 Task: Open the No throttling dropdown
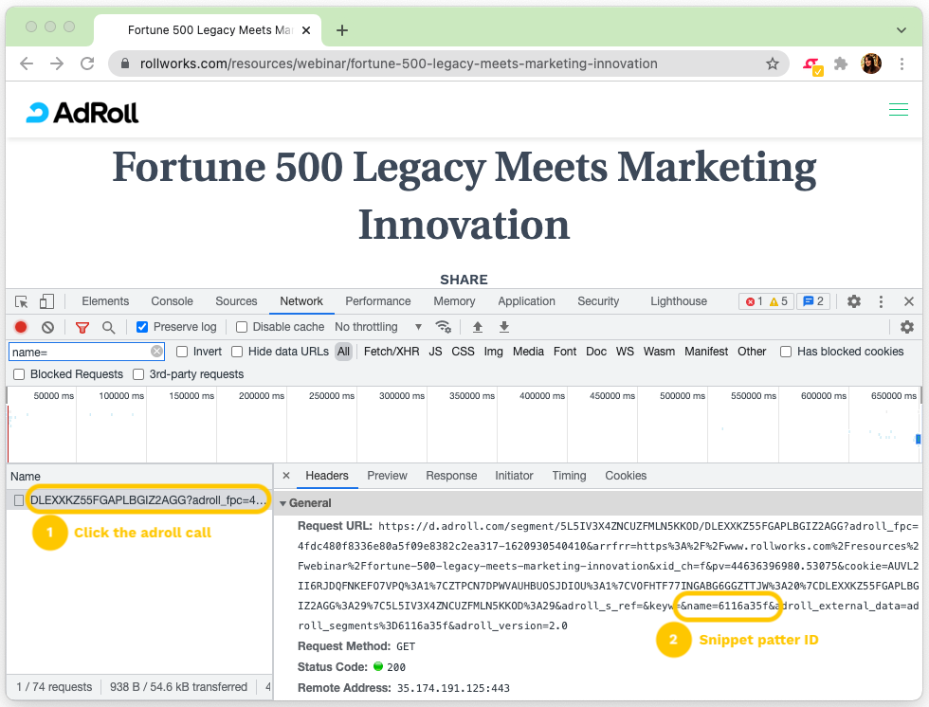[x=378, y=327]
